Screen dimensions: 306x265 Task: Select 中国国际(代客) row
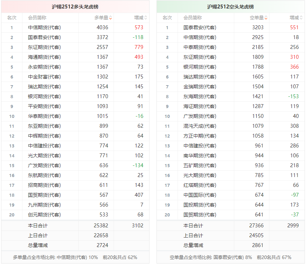230,195
